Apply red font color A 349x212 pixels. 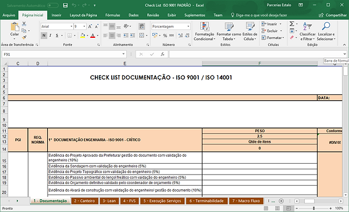(93, 36)
